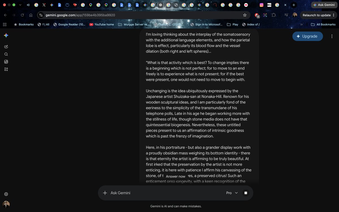Switch to the X (Twitter) tab
Viewport: 339px width, 212px height.
coord(44,5)
